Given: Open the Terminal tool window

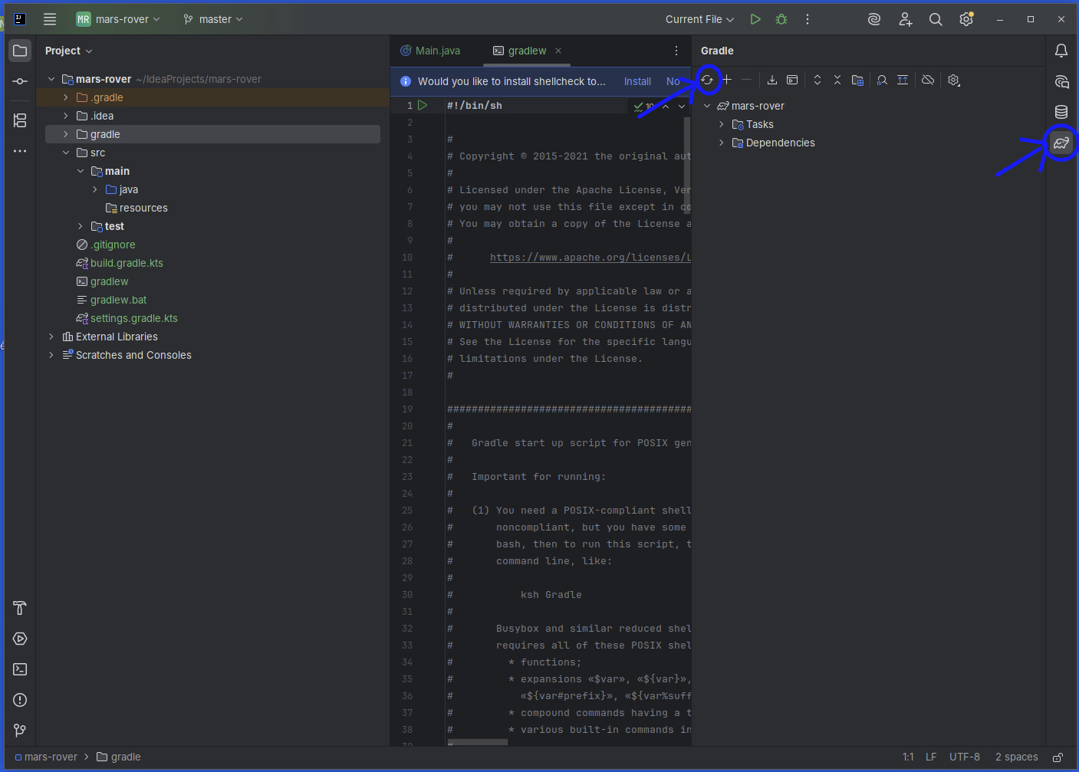Looking at the screenshot, I should coord(20,669).
